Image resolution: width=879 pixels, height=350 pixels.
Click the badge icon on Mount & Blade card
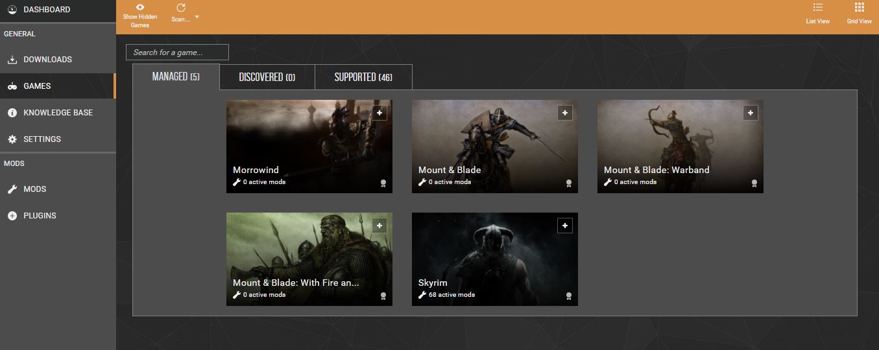coord(569,183)
